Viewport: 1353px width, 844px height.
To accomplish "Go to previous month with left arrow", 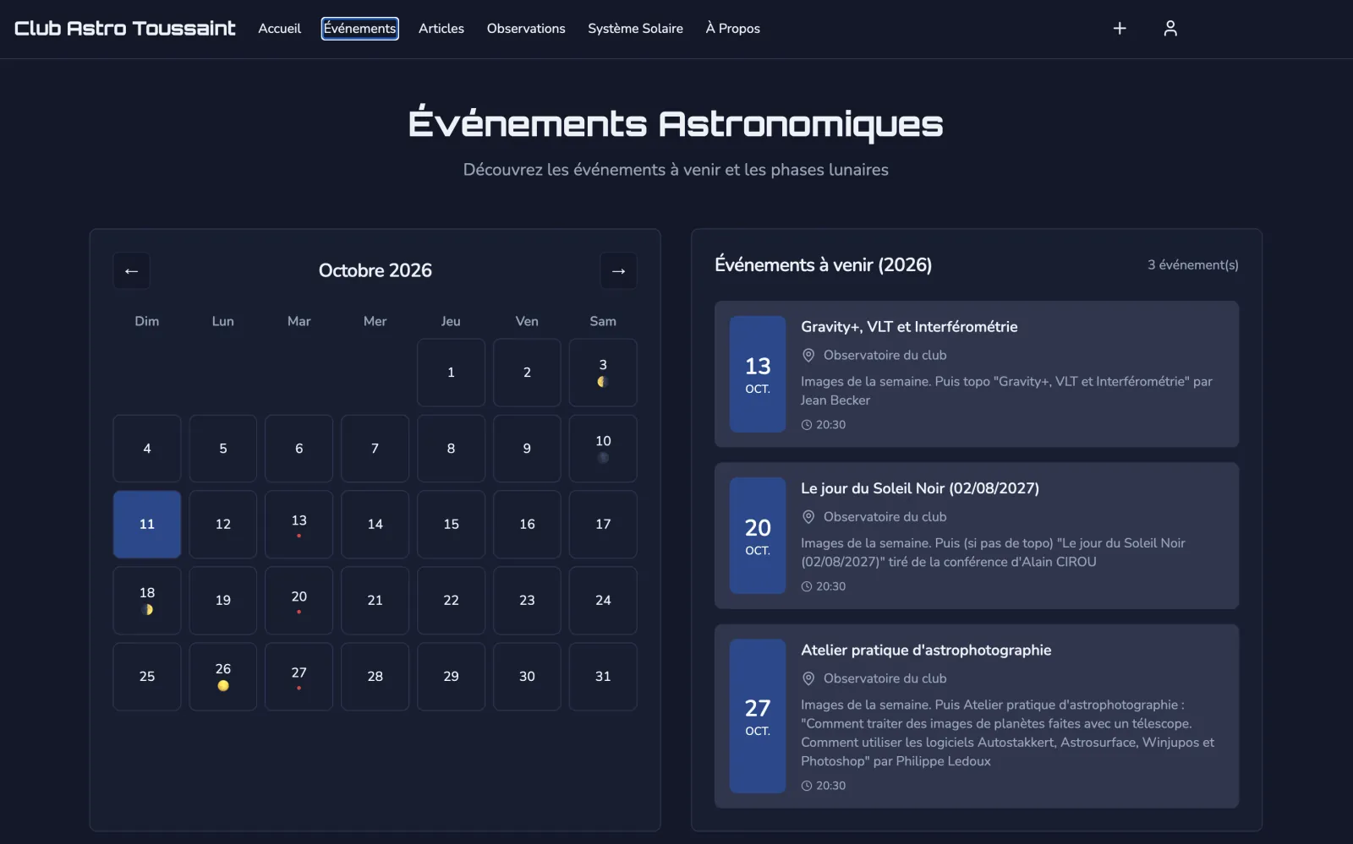I will [x=131, y=270].
